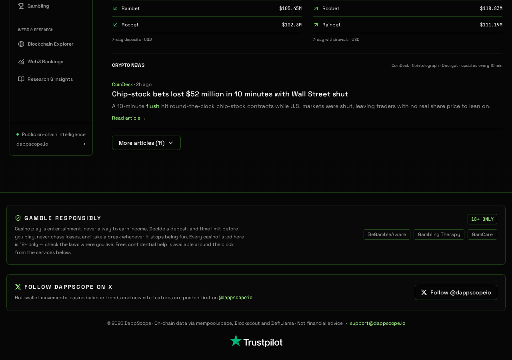Click the 18+ ONLY badge
512x360 pixels.
tap(482, 219)
